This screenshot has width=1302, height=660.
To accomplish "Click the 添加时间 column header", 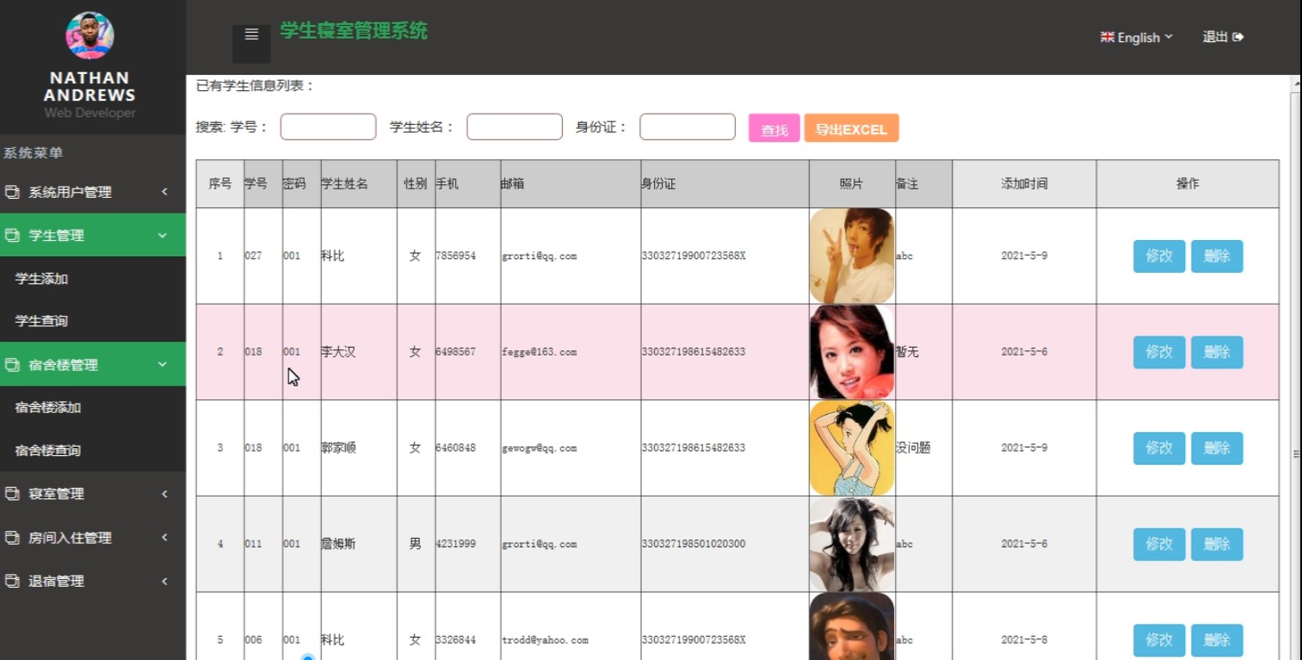I will click(1024, 183).
